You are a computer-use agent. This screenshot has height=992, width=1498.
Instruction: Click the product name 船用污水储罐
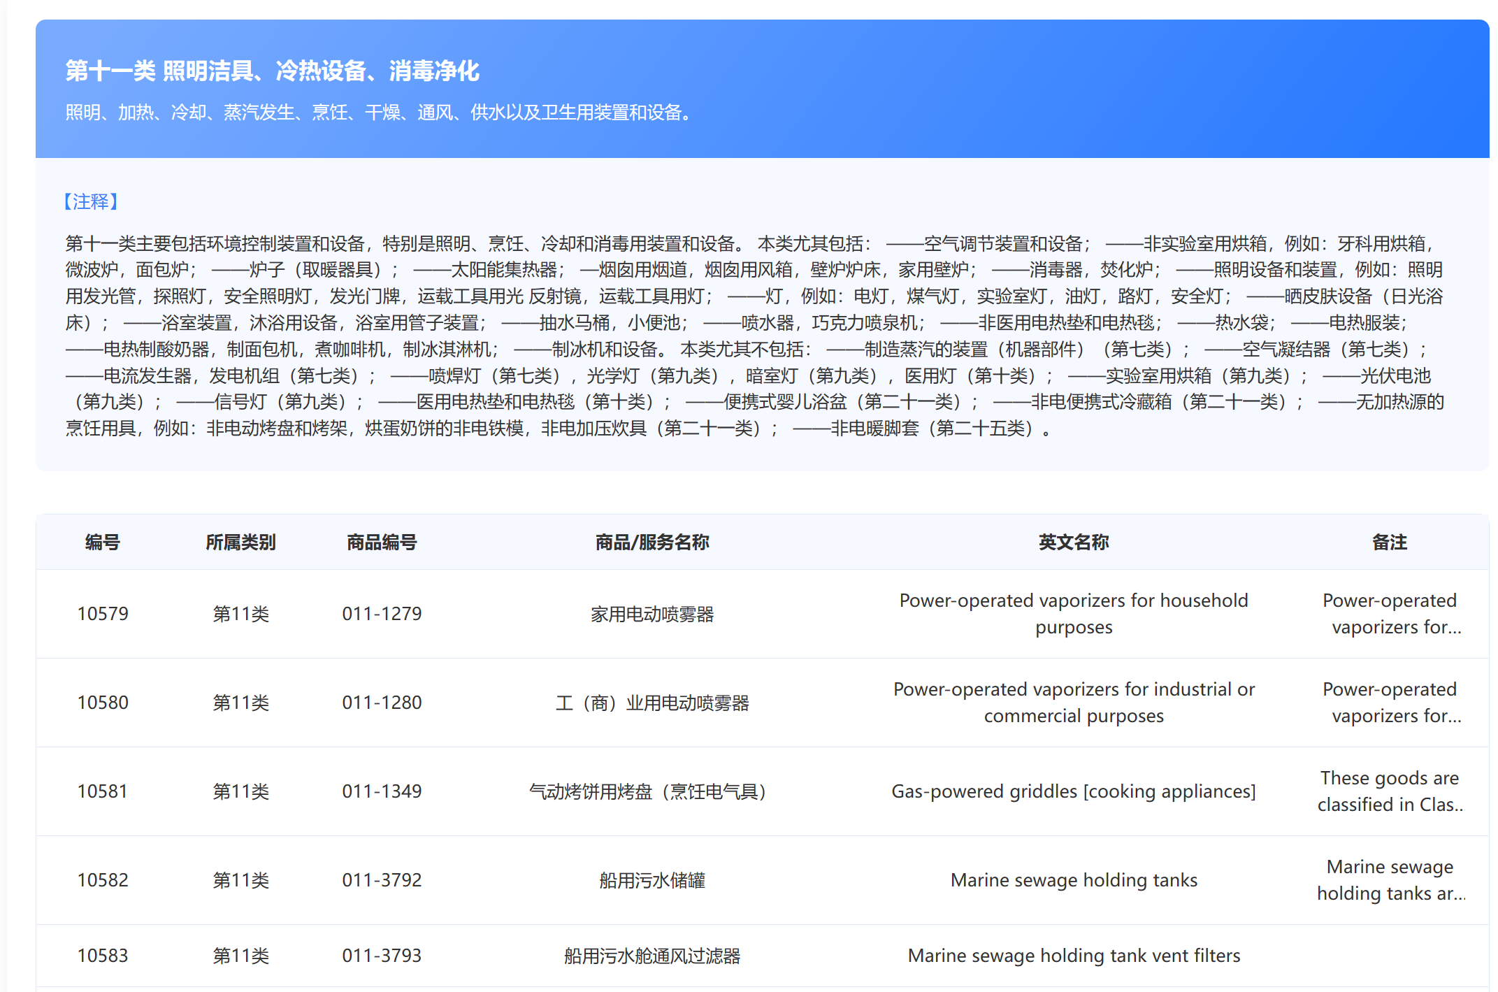(652, 880)
